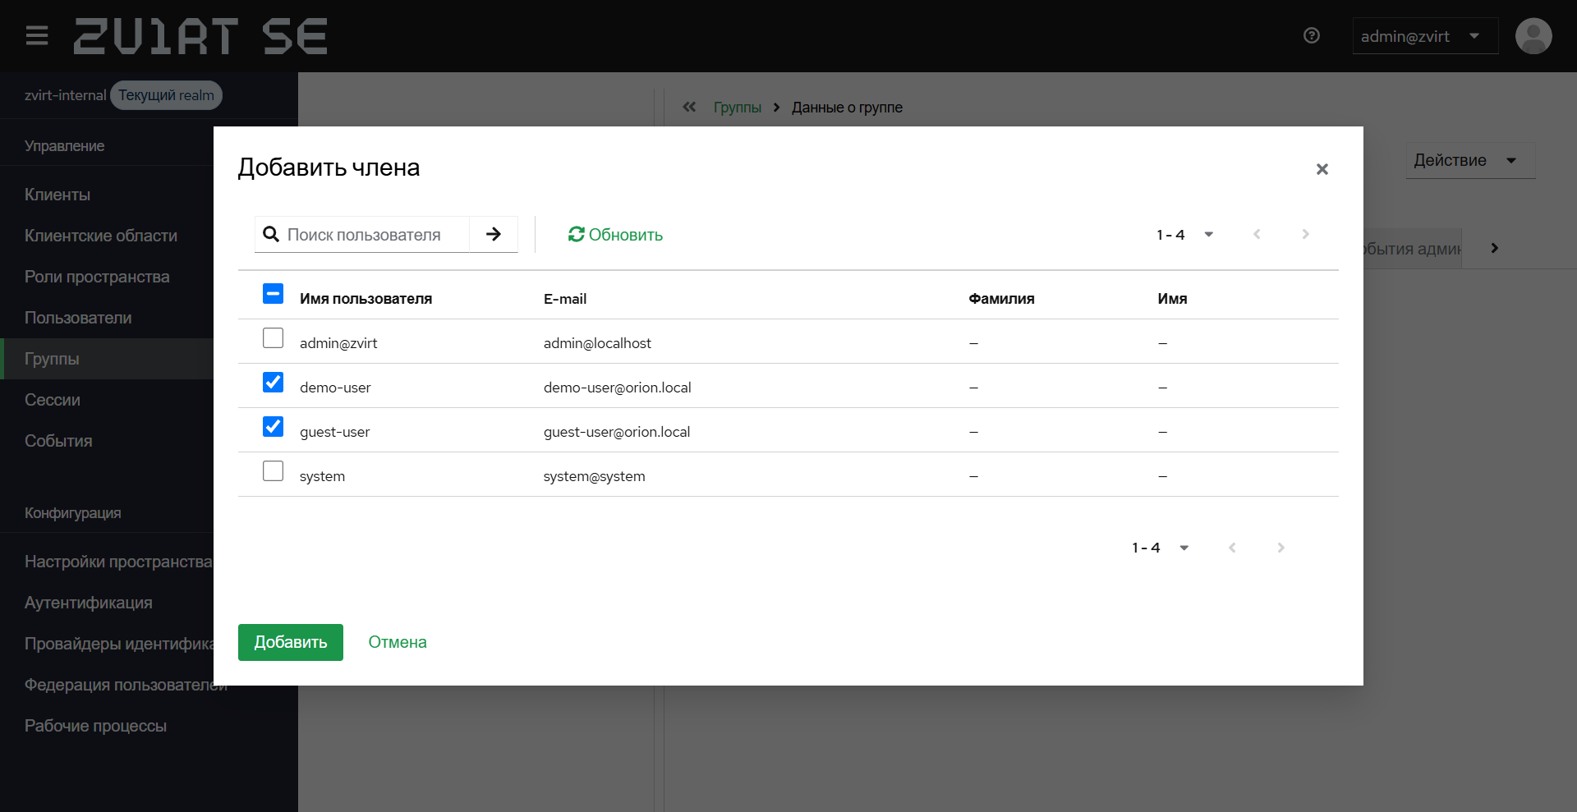Go to previous page in top pagination
Viewport: 1577px width, 812px height.
[1257, 235]
